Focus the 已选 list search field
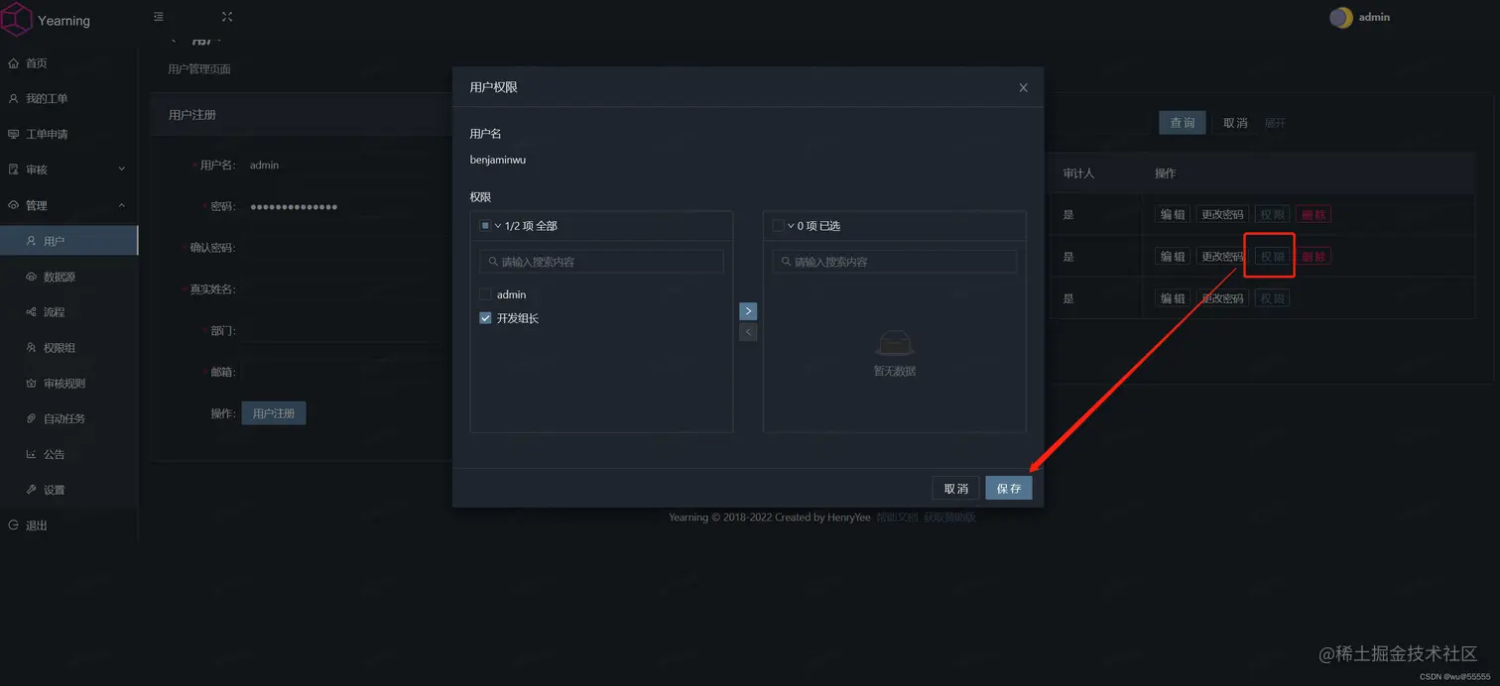The height and width of the screenshot is (686, 1500). point(894,262)
